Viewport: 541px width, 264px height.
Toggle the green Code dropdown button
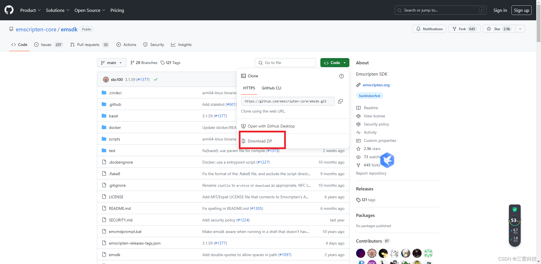click(335, 63)
